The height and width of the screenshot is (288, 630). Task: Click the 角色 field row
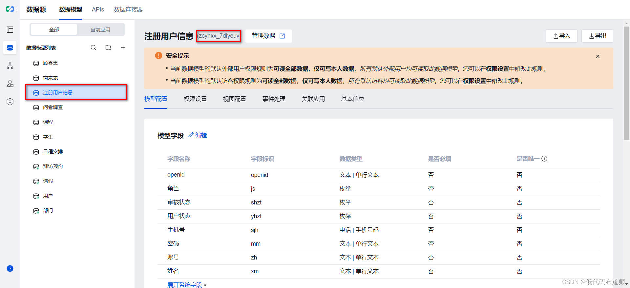click(379, 189)
